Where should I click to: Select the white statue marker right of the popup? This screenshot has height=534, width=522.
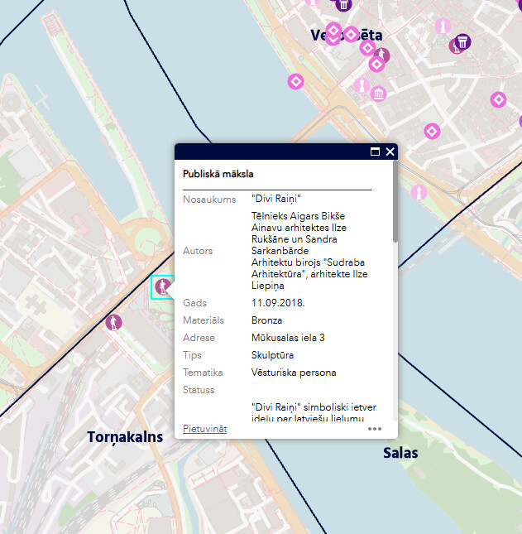(421, 193)
